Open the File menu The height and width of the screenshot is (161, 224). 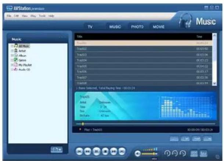pos(9,16)
